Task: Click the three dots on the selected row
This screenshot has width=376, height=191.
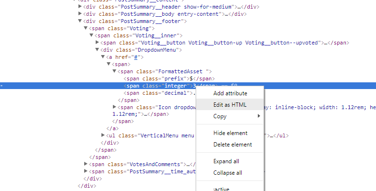Action: tap(1, 85)
